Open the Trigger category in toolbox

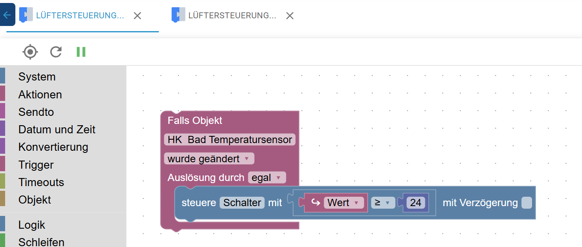coord(36,165)
